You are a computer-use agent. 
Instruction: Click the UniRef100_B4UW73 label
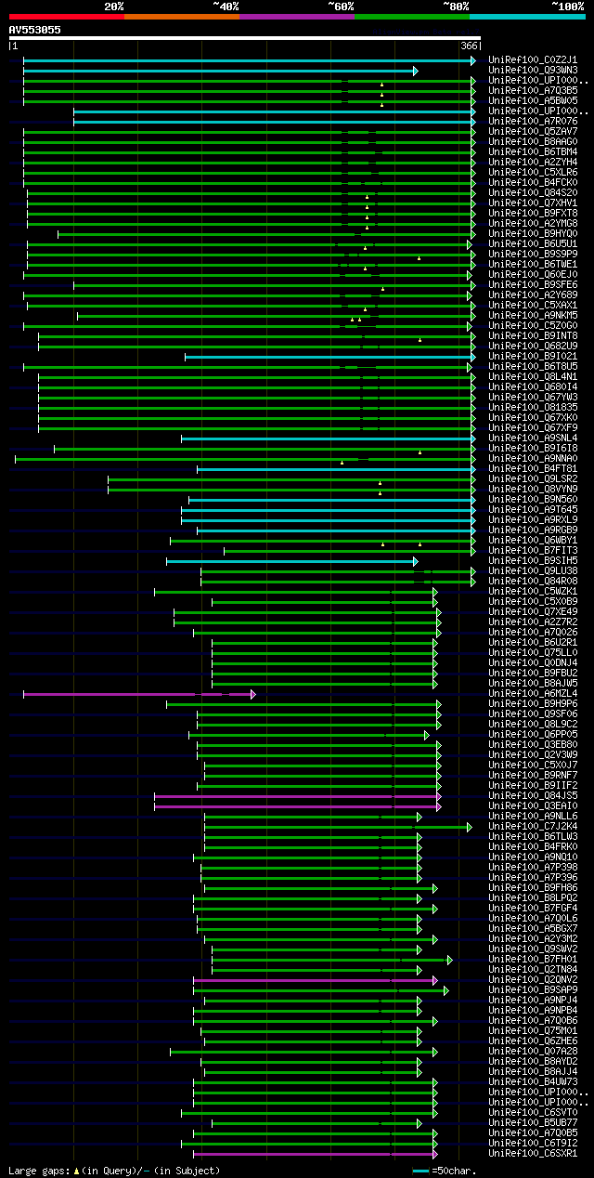click(x=533, y=1082)
